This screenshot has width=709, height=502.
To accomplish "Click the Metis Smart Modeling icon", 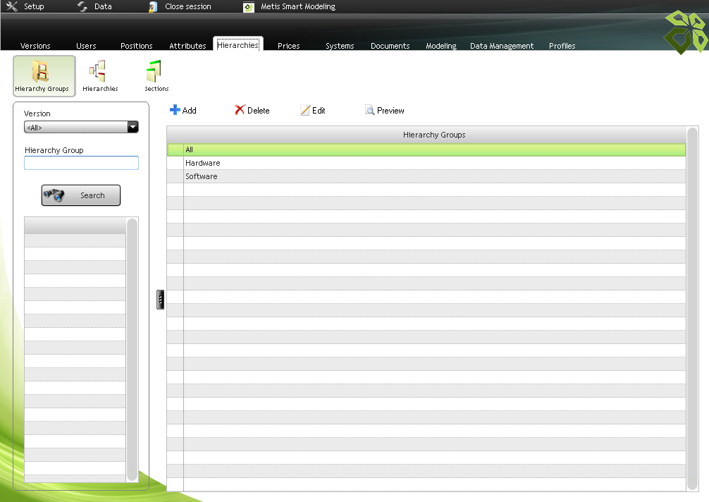I will pos(249,7).
